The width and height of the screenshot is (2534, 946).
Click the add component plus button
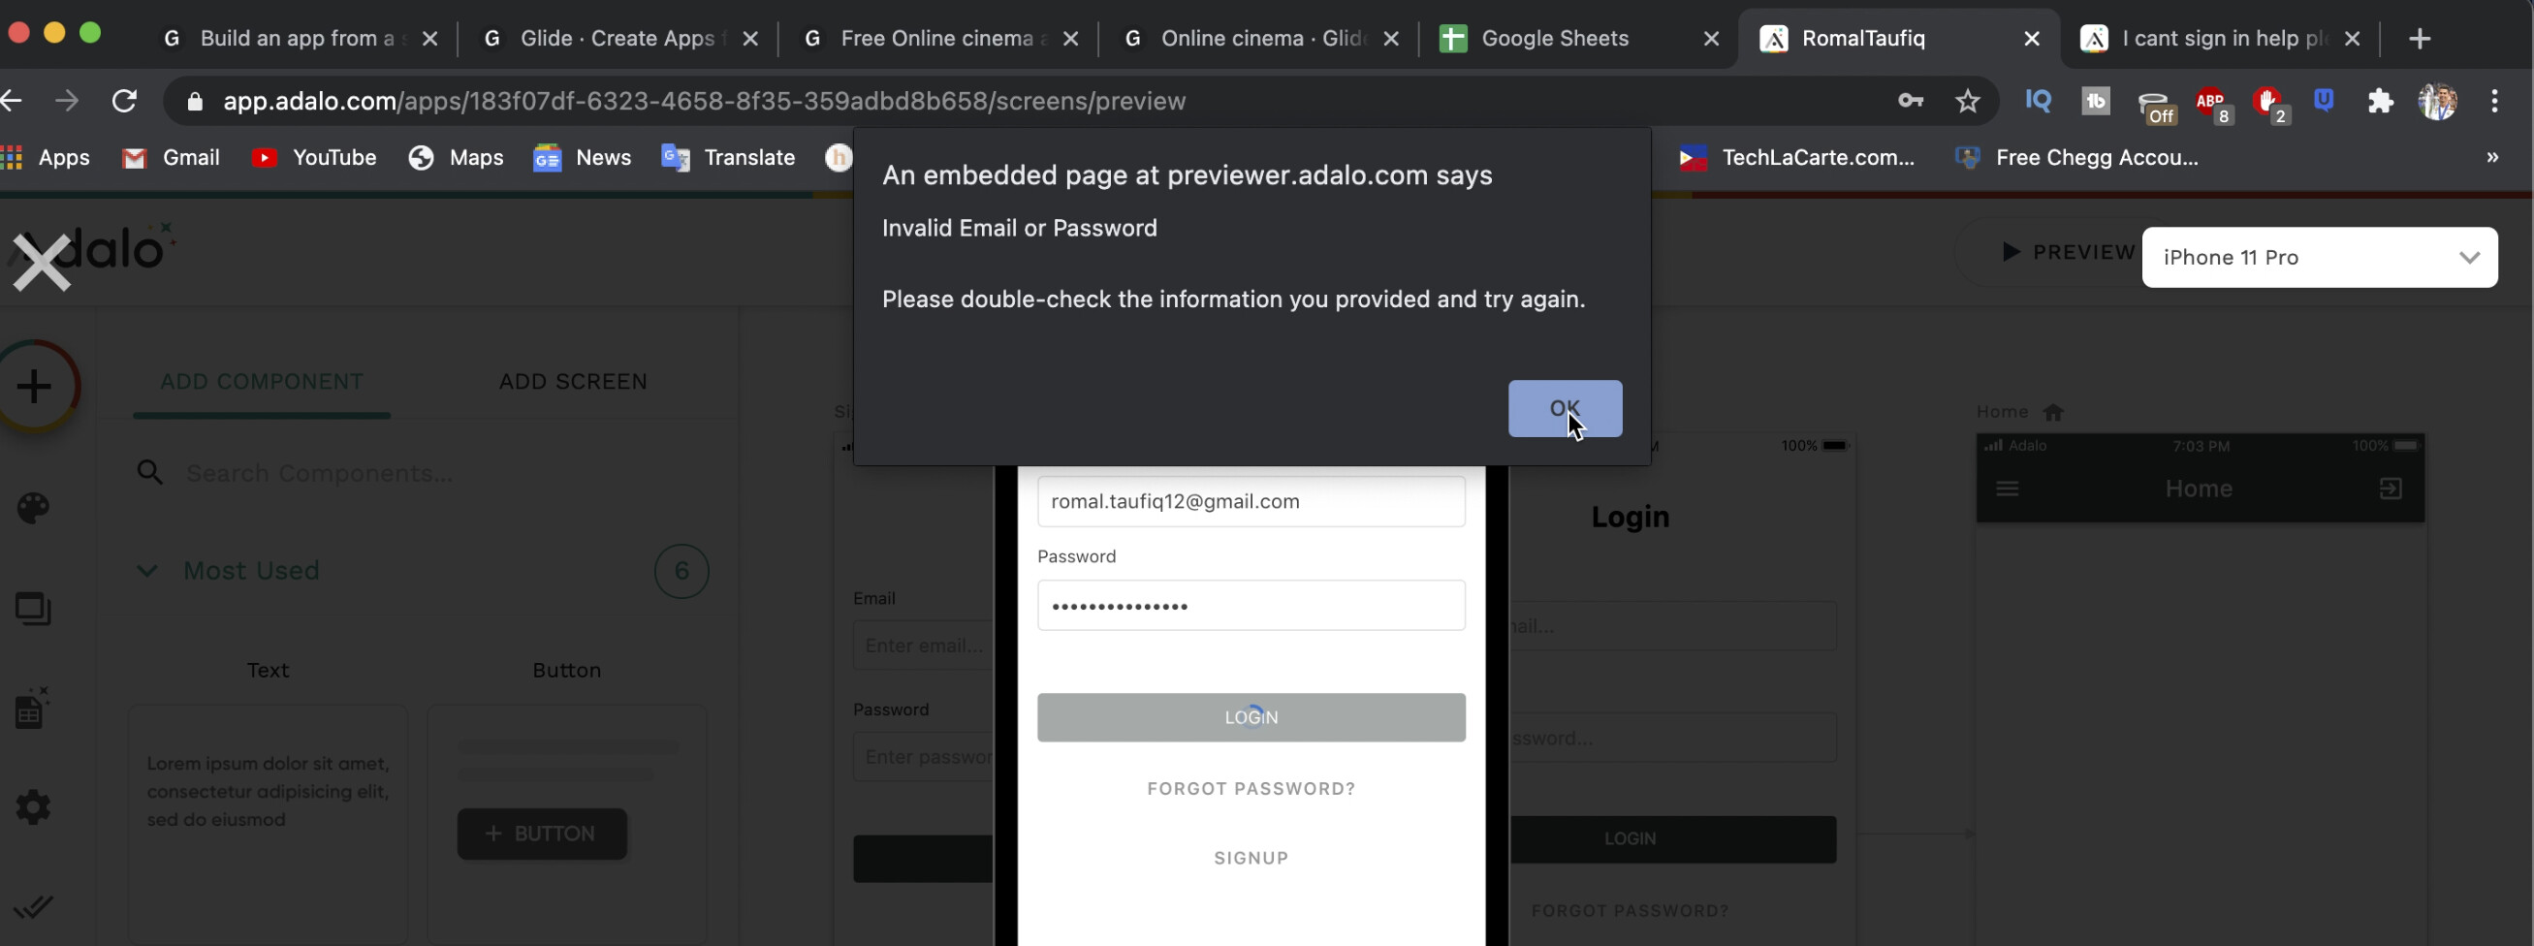point(36,386)
